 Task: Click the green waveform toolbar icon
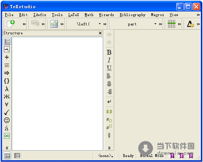coord(54,24)
